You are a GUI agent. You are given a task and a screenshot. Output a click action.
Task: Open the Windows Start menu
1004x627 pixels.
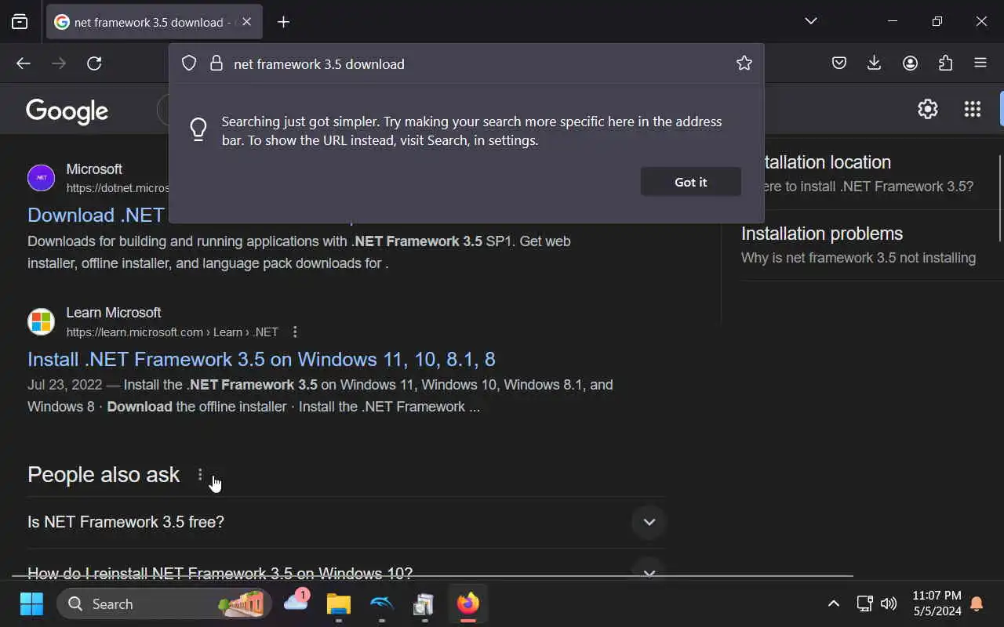tap(31, 603)
